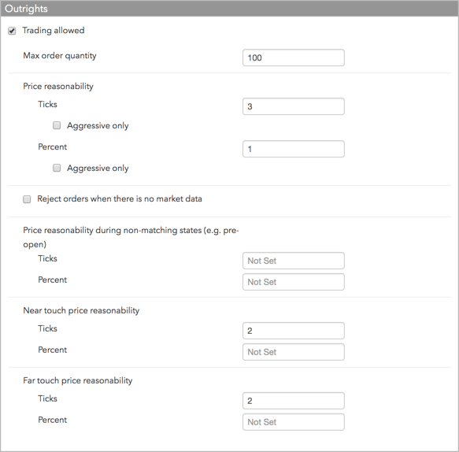Edit Far touch price reasonability Ticks field
The height and width of the screenshot is (452, 459).
tap(294, 401)
